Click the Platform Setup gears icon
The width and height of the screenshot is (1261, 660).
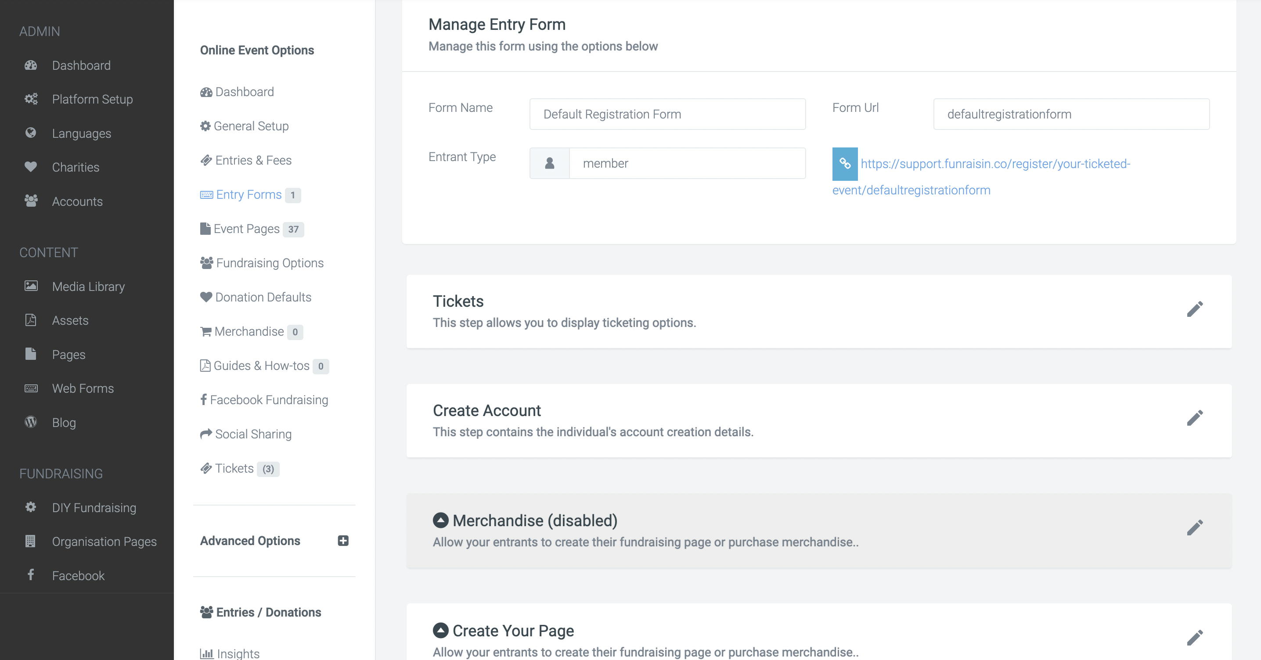pyautogui.click(x=31, y=99)
